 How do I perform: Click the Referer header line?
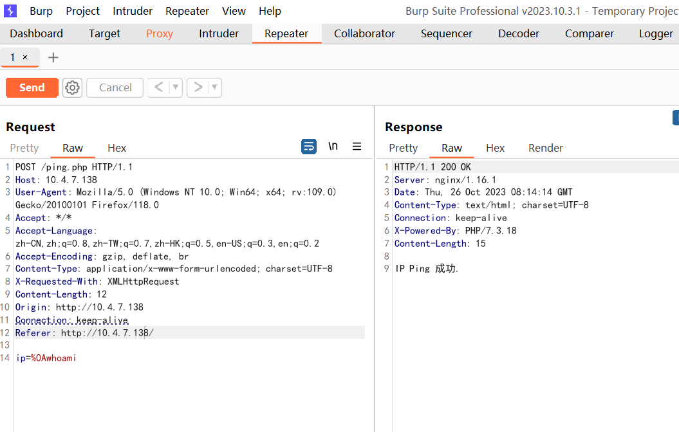(84, 333)
